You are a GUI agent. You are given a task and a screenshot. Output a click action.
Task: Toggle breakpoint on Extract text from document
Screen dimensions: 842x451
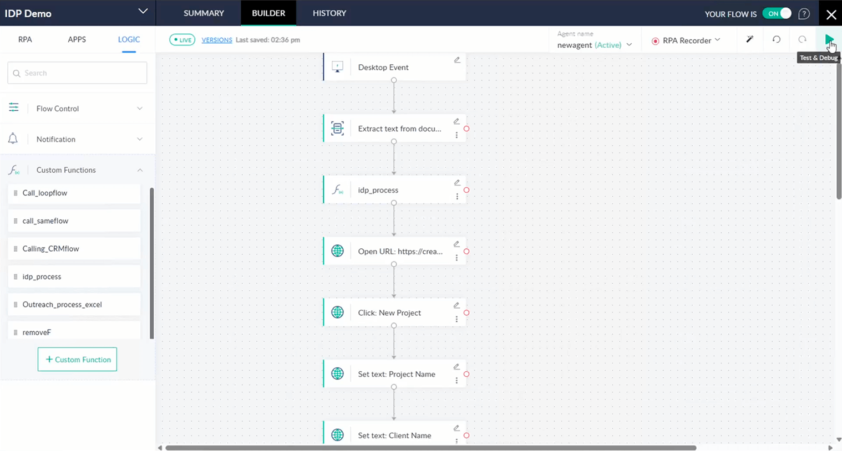[466, 129]
